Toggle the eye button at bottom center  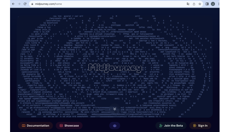[115, 126]
